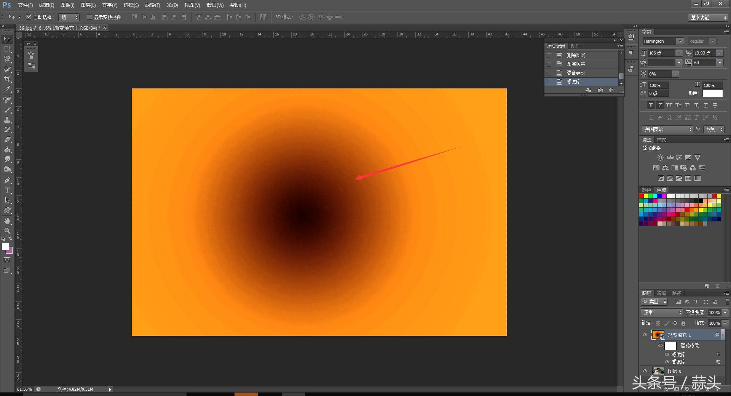Click the new snapshot camera icon
The width and height of the screenshot is (731, 396).
point(600,90)
